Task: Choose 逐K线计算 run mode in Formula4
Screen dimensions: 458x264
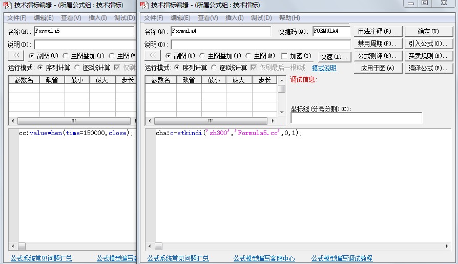Action: [x=215, y=68]
